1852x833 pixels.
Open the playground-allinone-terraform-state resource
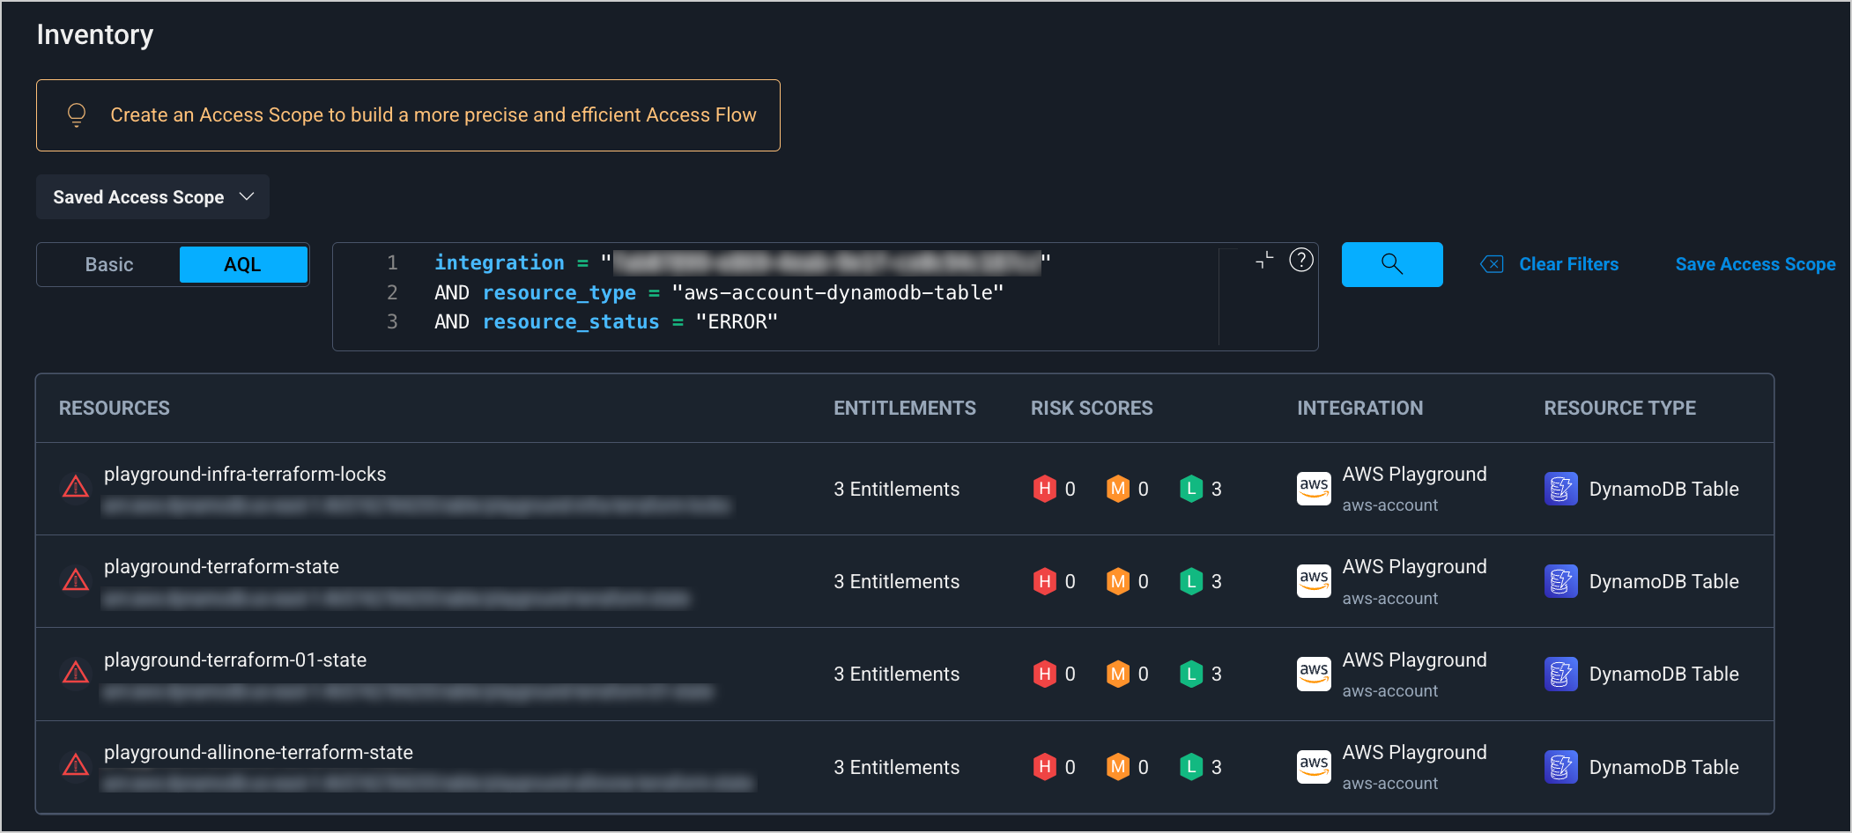pos(258,753)
